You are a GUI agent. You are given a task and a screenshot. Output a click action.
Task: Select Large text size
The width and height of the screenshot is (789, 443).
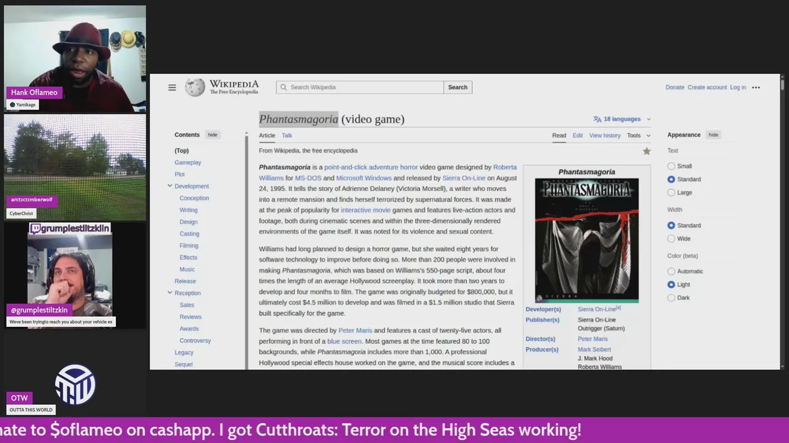(x=671, y=193)
